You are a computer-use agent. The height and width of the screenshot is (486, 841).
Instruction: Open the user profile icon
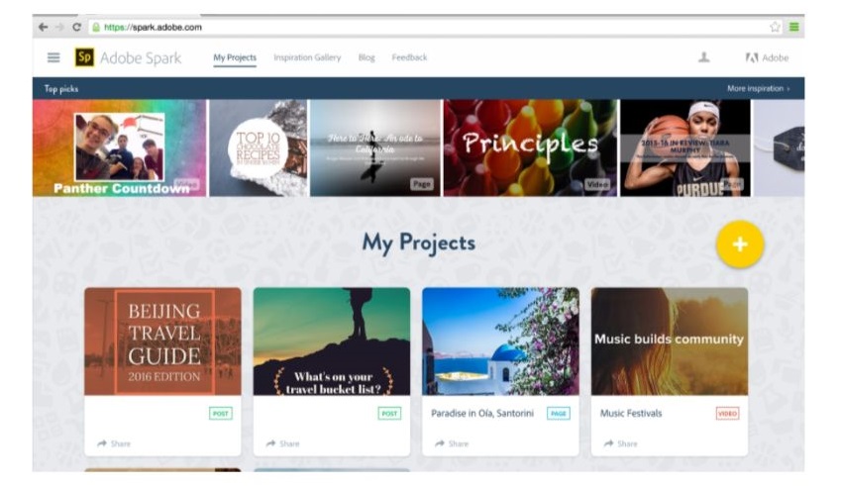pyautogui.click(x=703, y=56)
